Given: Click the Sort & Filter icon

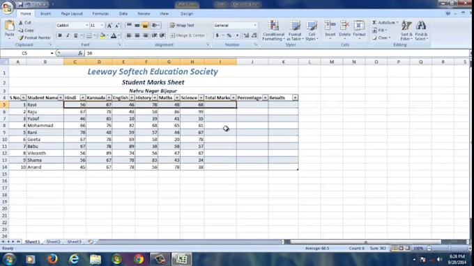Looking at the screenshot, I should [406, 30].
